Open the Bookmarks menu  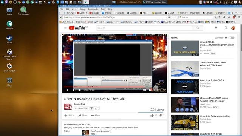(x=93, y=9)
